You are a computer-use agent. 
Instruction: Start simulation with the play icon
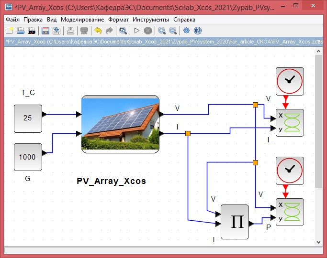[137, 31]
